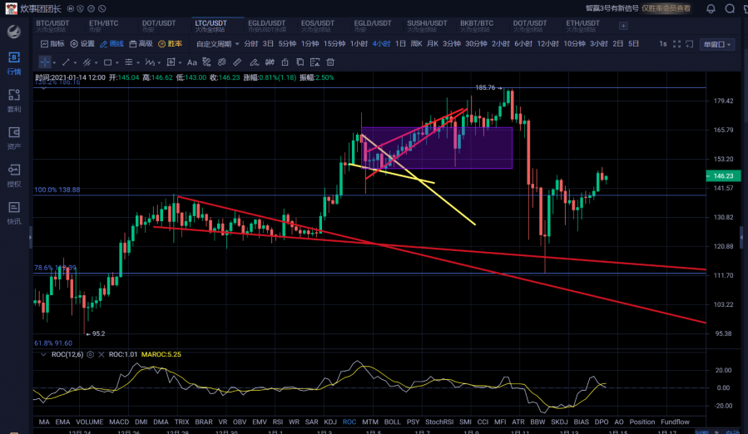Open the notification bell

711,8
